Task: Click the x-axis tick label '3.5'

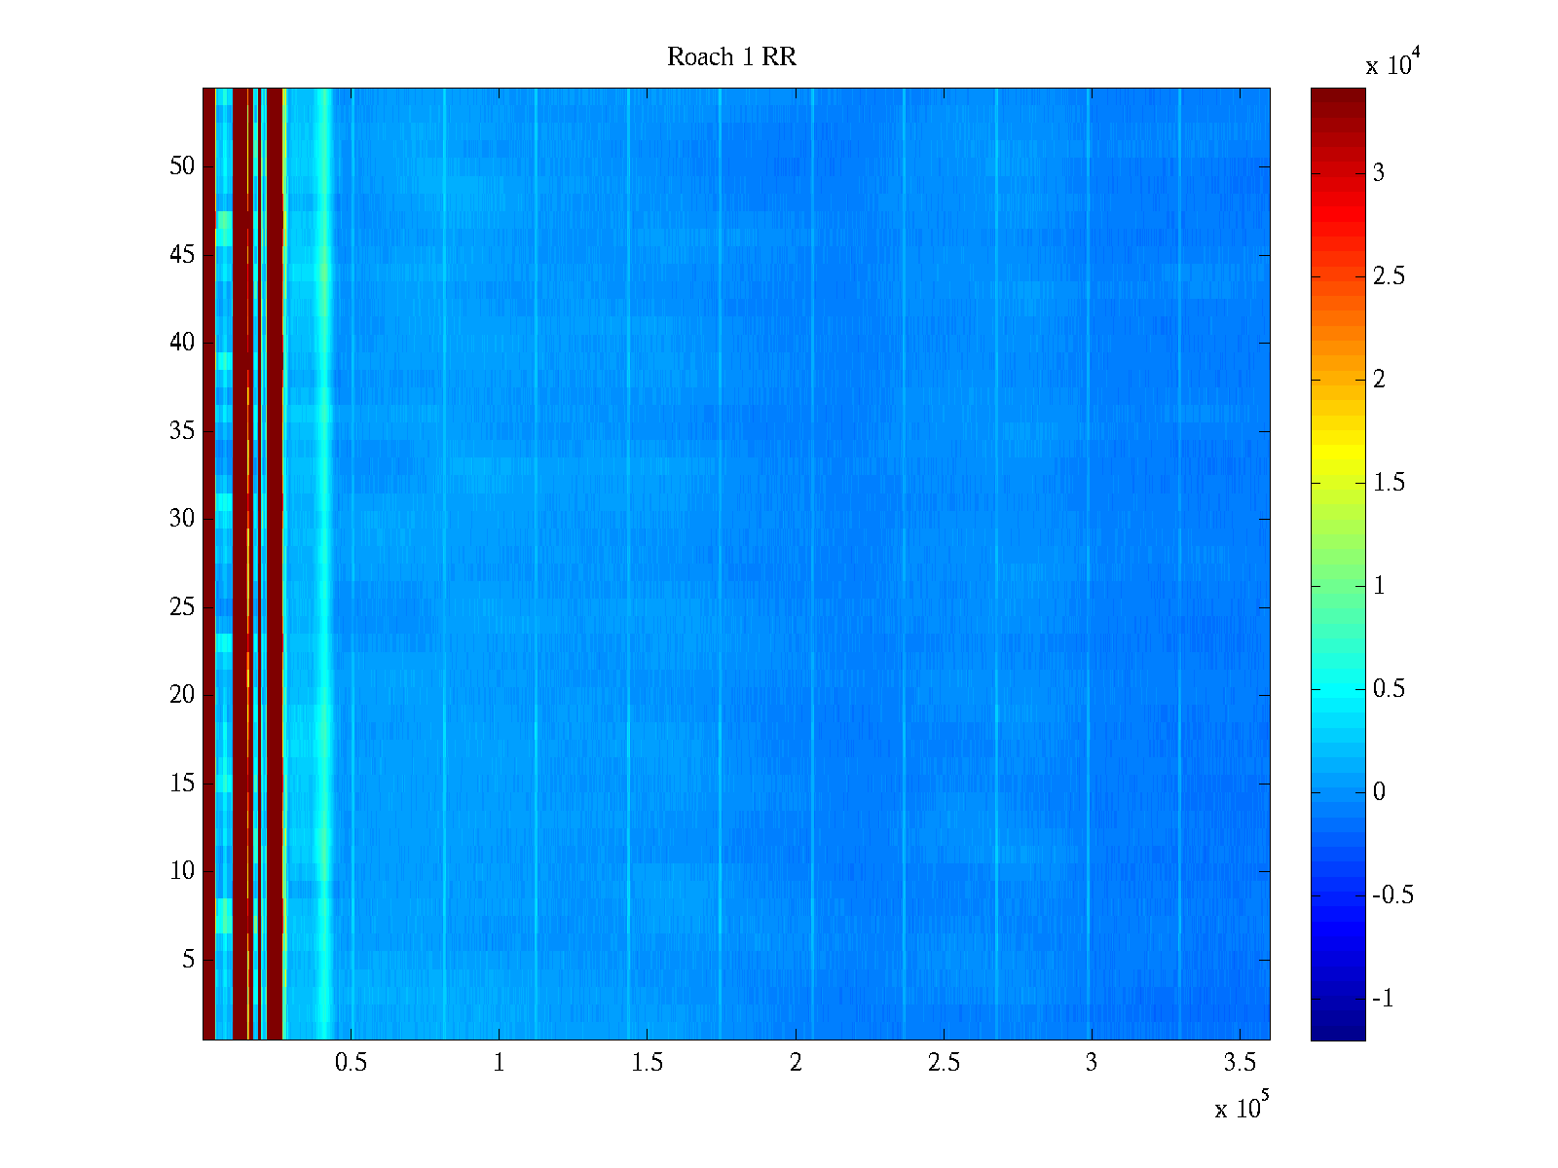Action: point(1239,1063)
